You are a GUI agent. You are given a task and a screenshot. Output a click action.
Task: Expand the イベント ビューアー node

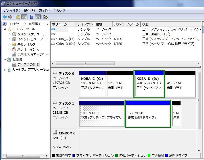pos(10,39)
